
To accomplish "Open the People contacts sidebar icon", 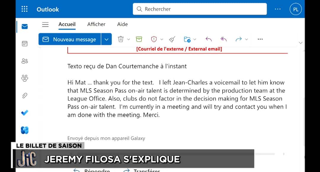I will 25,61.
